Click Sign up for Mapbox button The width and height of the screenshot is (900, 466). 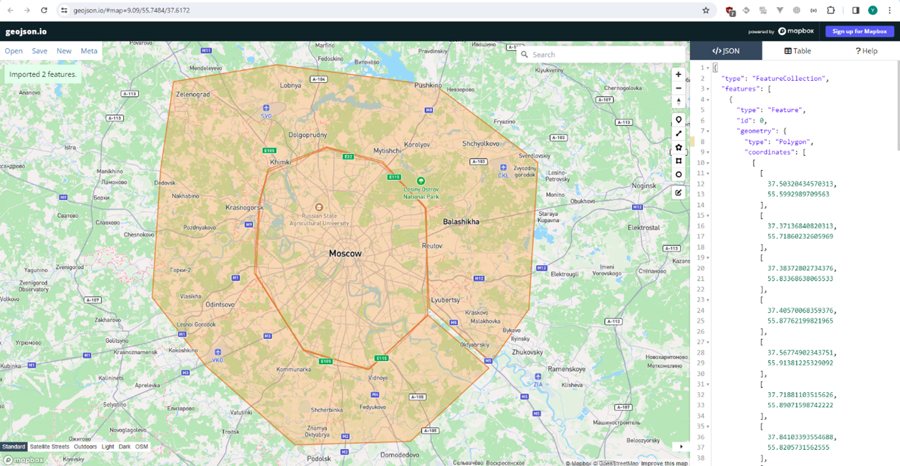[x=859, y=31]
